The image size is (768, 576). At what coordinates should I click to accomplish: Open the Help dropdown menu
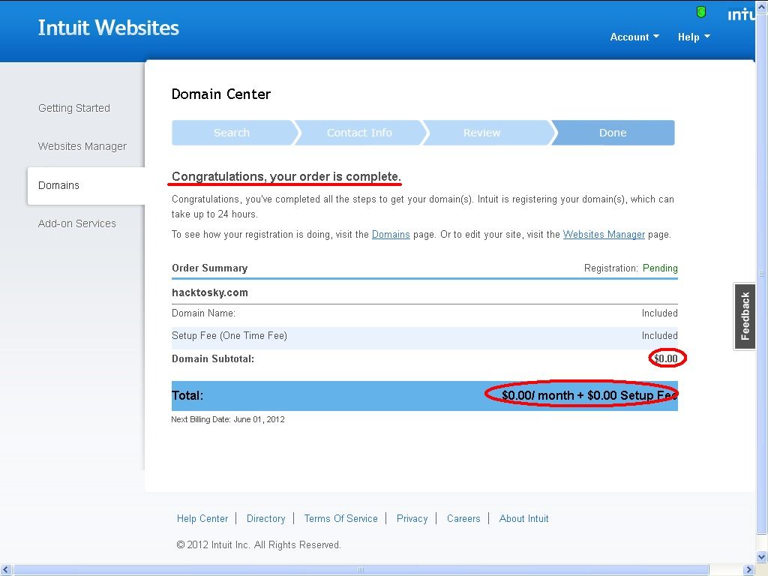pyautogui.click(x=694, y=37)
